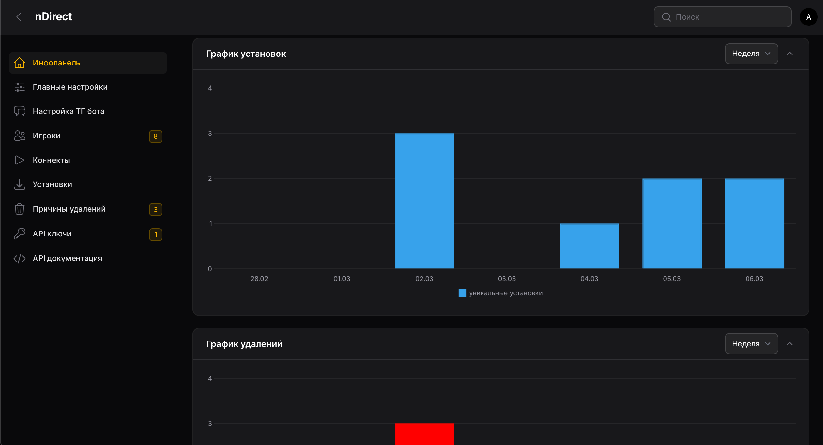Click the chat bubble icon for Настройка ТГ бота
The width and height of the screenshot is (823, 445).
pos(19,111)
